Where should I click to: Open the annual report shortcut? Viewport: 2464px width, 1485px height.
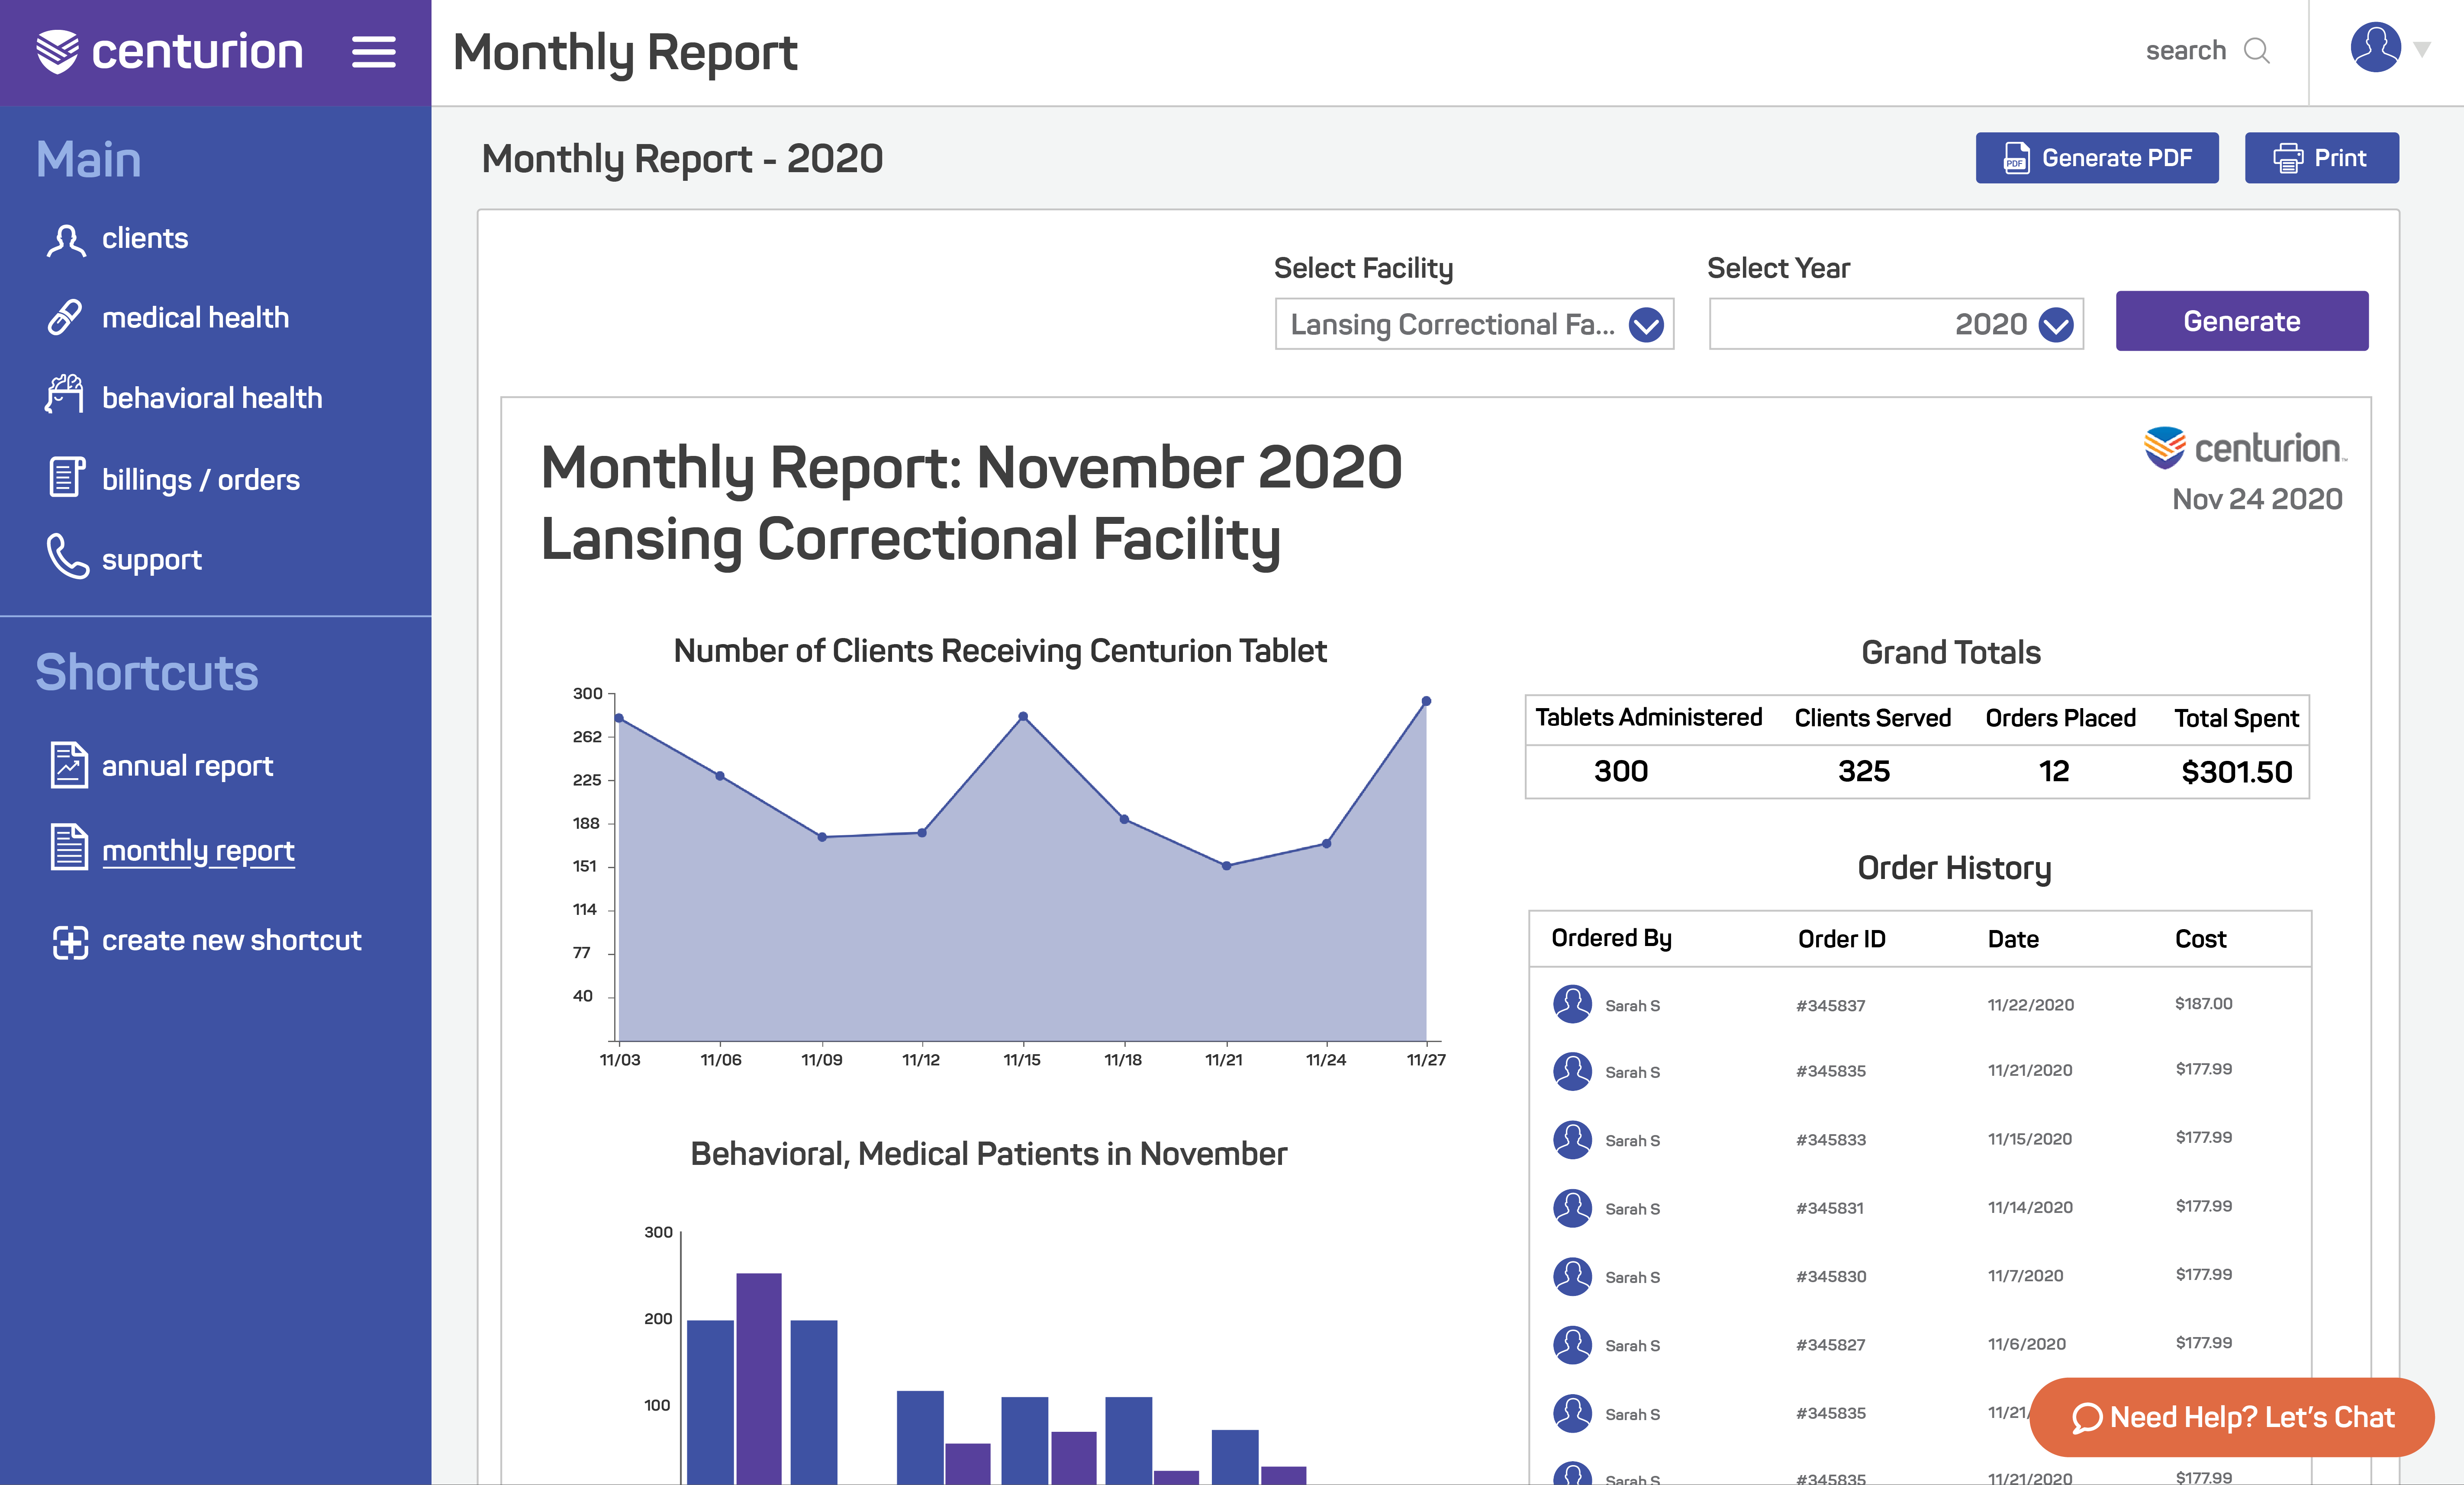coord(187,767)
